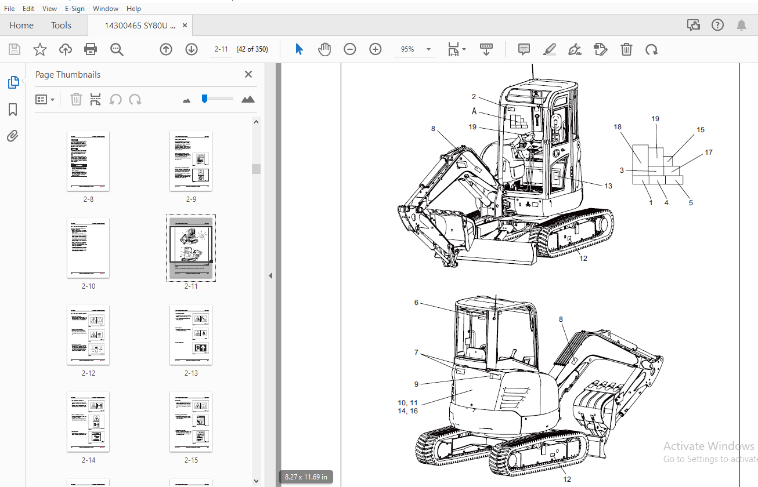Print the file with the printer icon

91,49
